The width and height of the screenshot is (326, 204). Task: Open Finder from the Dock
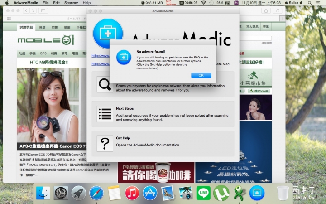click(x=43, y=193)
